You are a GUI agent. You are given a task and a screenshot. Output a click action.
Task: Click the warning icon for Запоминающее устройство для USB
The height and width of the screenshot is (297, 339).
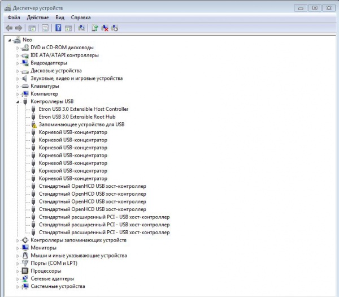point(34,124)
